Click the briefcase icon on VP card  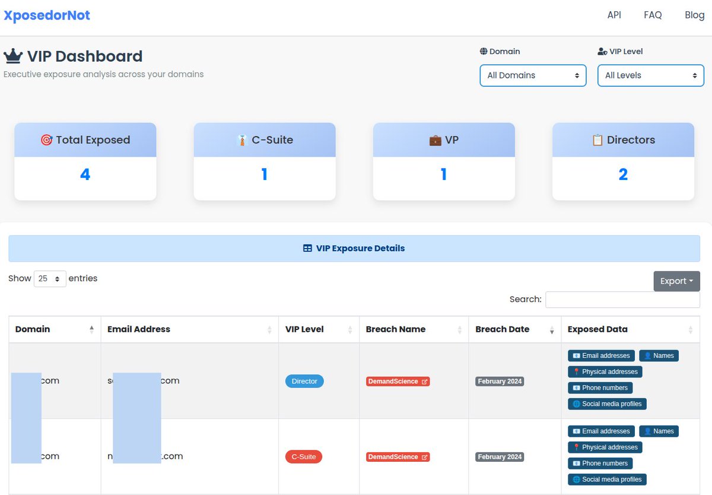[x=436, y=140]
